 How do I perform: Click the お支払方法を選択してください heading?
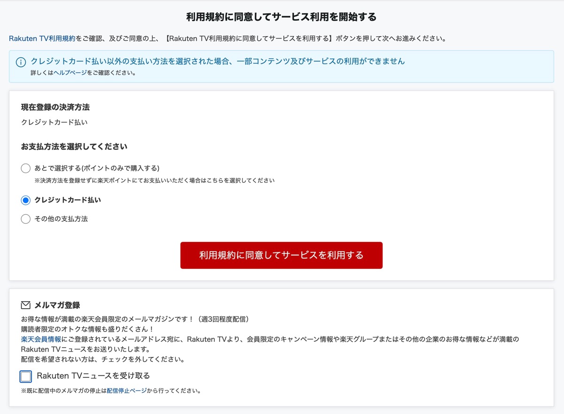pyautogui.click(x=74, y=147)
